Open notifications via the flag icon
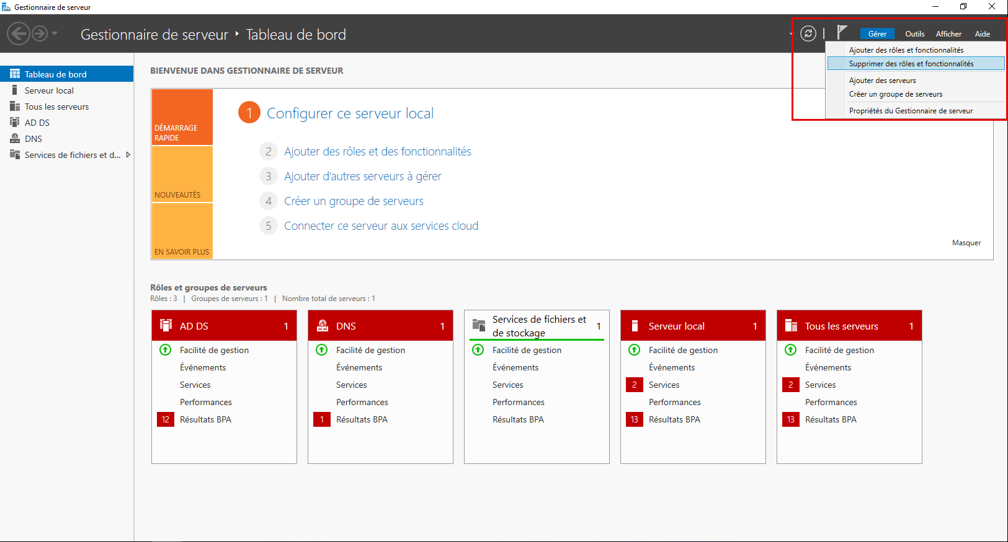1008x542 pixels. pos(842,32)
